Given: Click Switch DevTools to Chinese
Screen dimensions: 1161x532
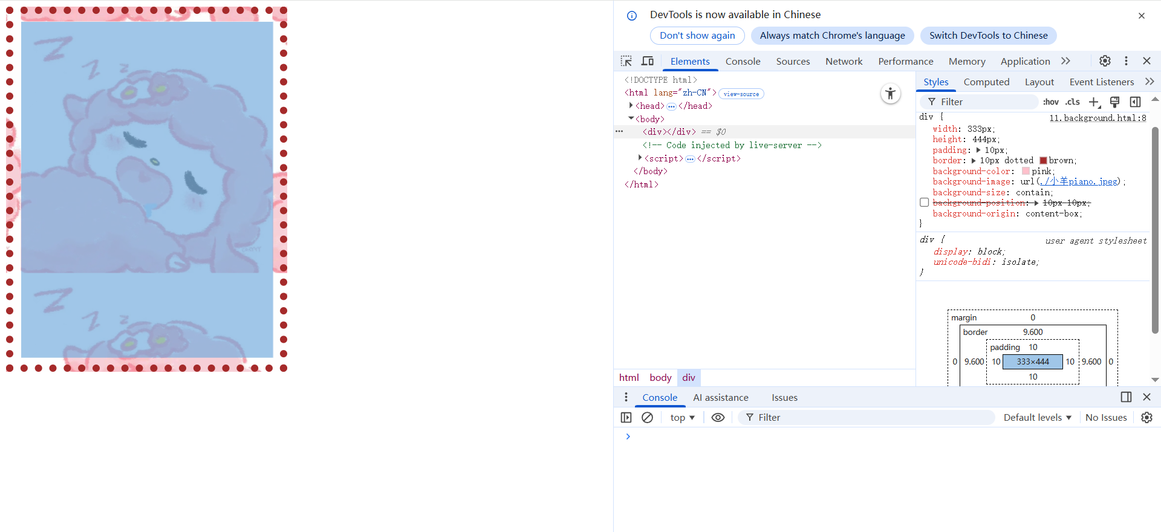Looking at the screenshot, I should pos(988,36).
